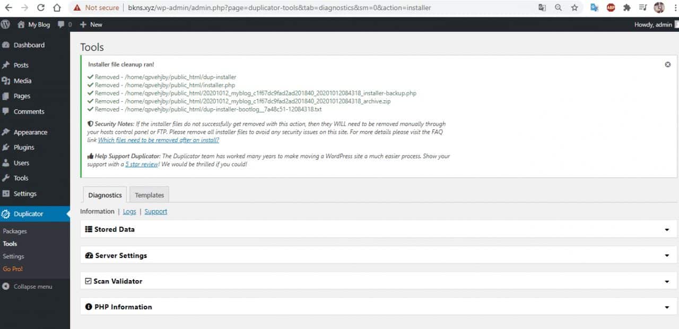Go to browser home page icon
The image size is (679, 329).
57,8
